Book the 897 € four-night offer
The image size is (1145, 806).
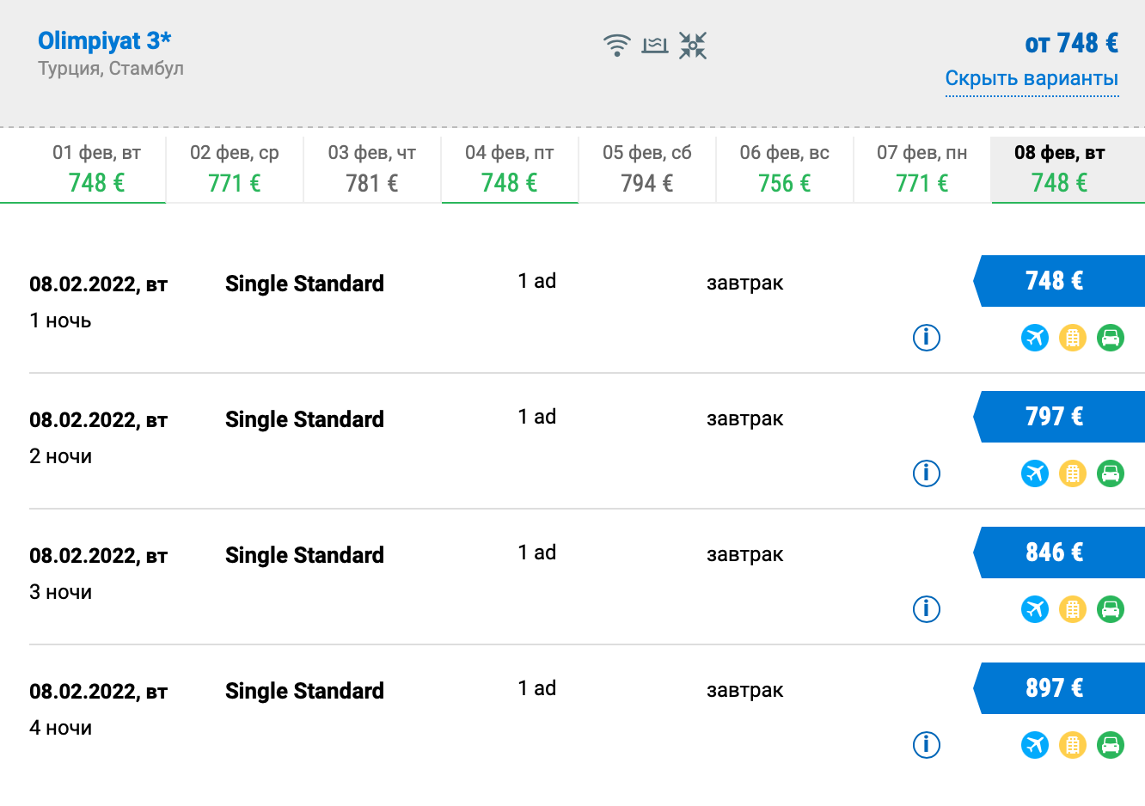coord(1059,688)
